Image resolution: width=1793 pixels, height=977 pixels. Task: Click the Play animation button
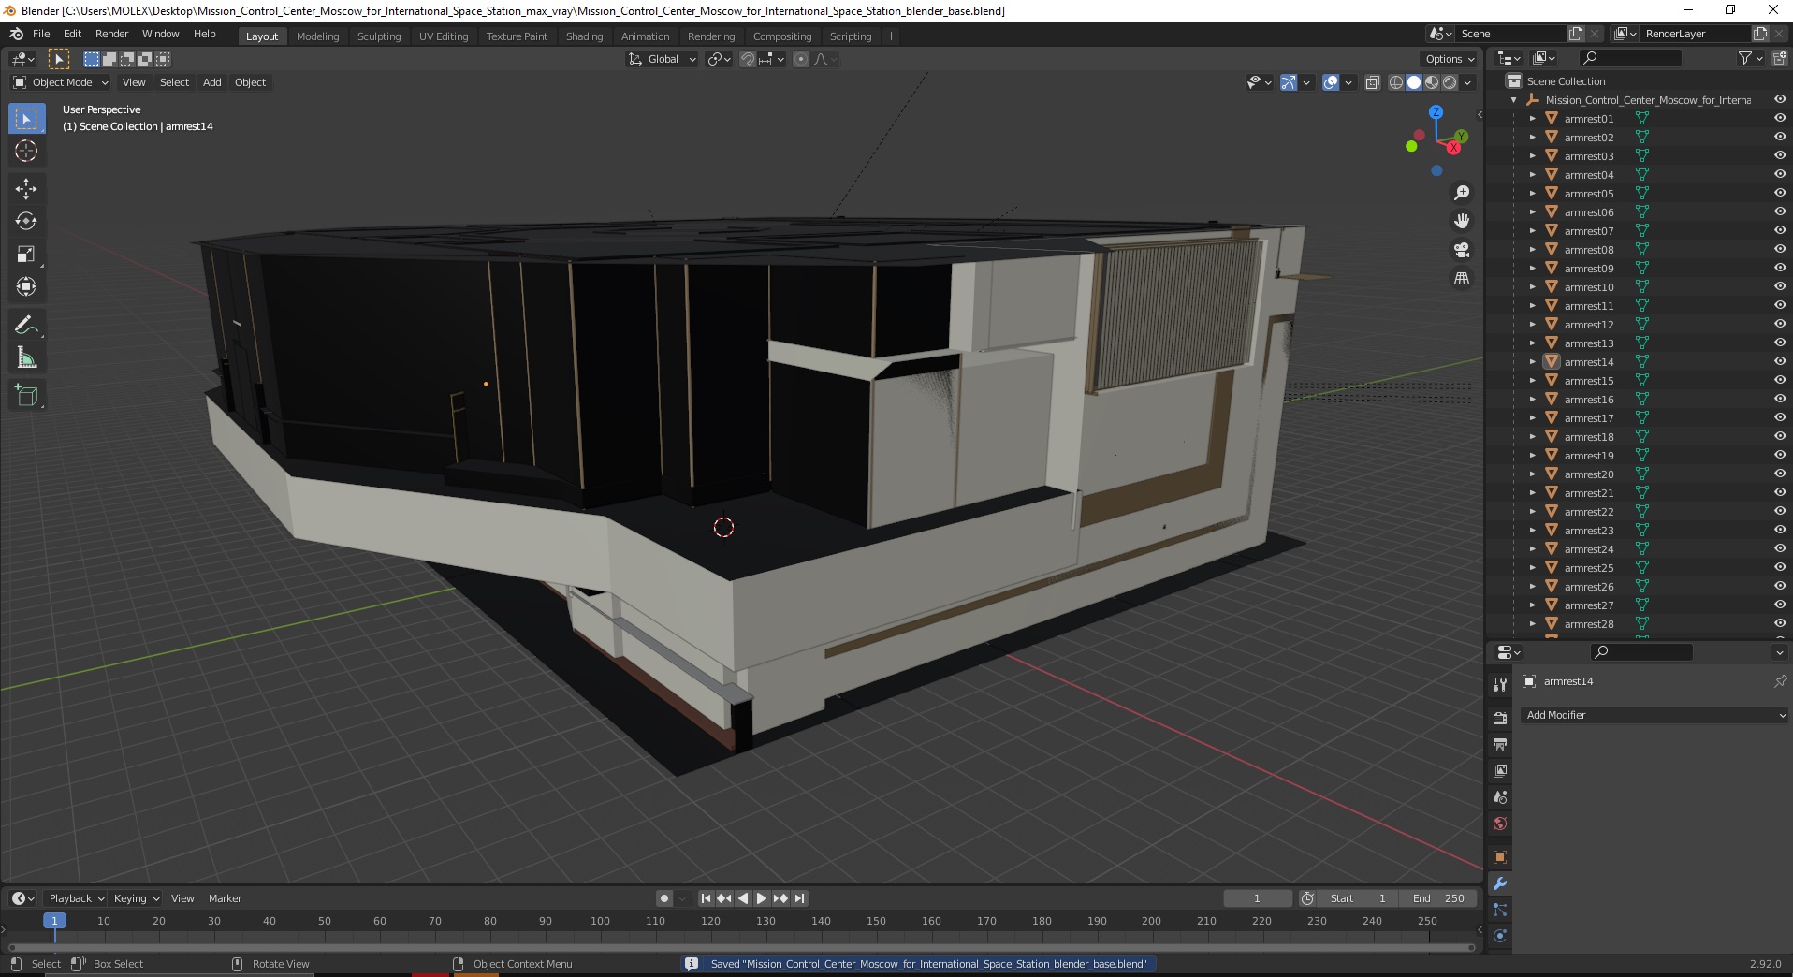point(762,898)
